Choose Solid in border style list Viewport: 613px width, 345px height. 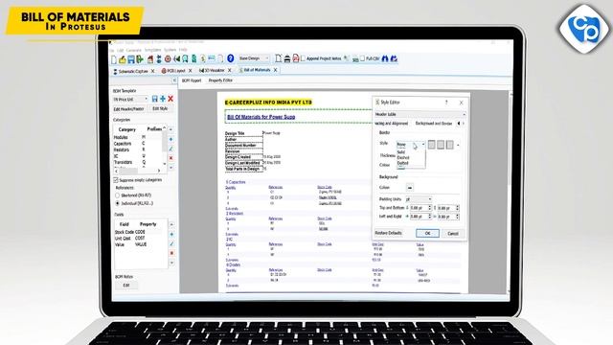click(x=401, y=152)
